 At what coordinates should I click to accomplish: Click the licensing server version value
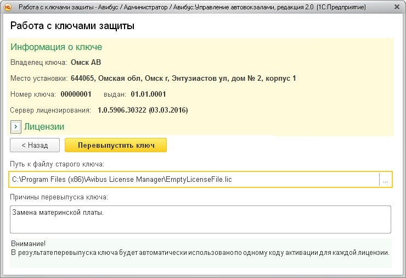[x=143, y=110]
